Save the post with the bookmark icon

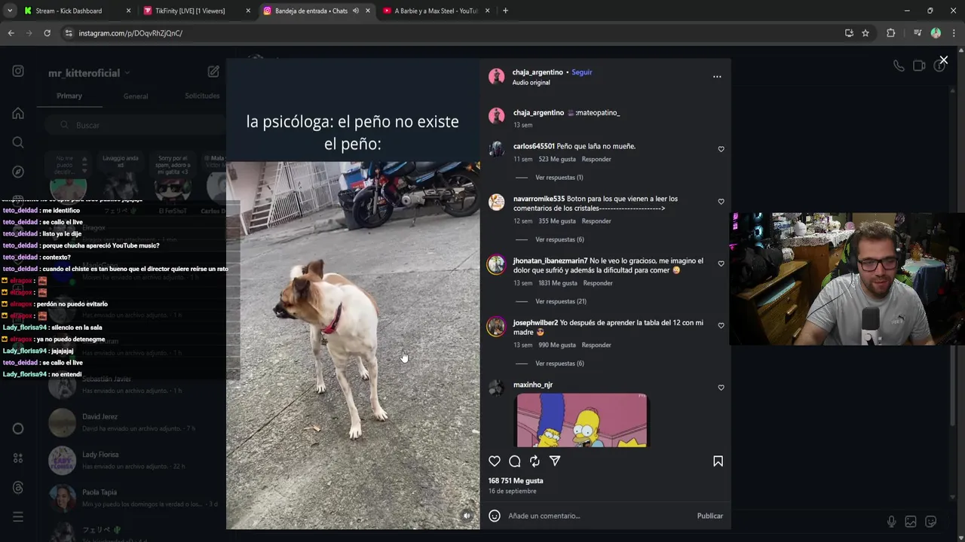pyautogui.click(x=718, y=461)
